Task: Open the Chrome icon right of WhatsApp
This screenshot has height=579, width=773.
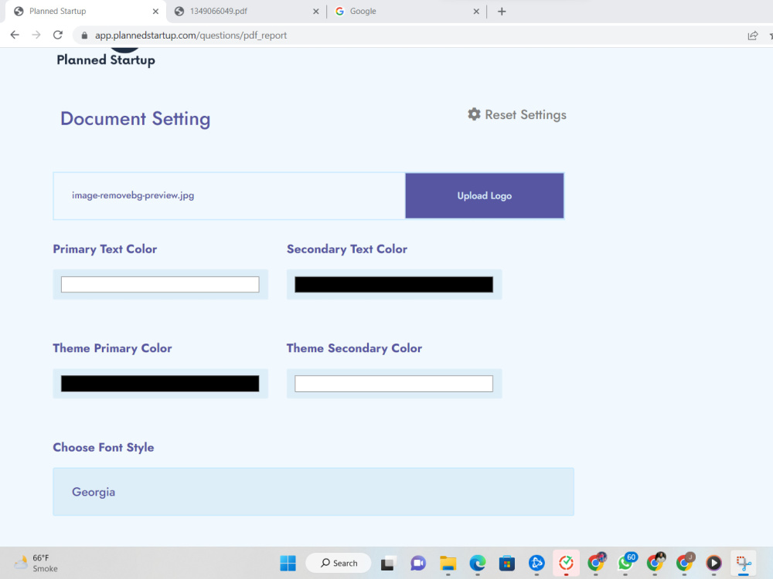Action: click(656, 562)
